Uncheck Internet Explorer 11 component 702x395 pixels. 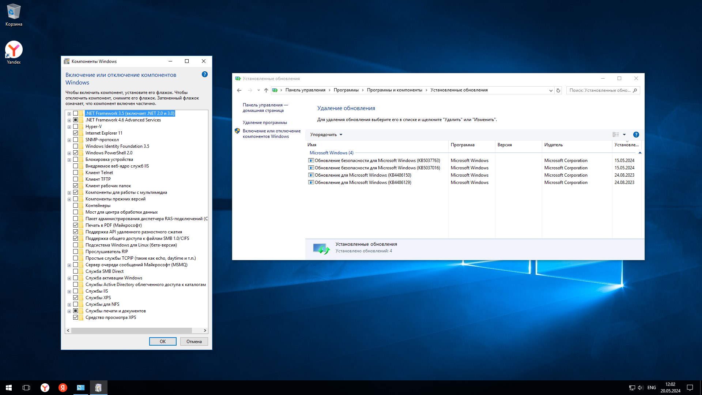pyautogui.click(x=76, y=133)
